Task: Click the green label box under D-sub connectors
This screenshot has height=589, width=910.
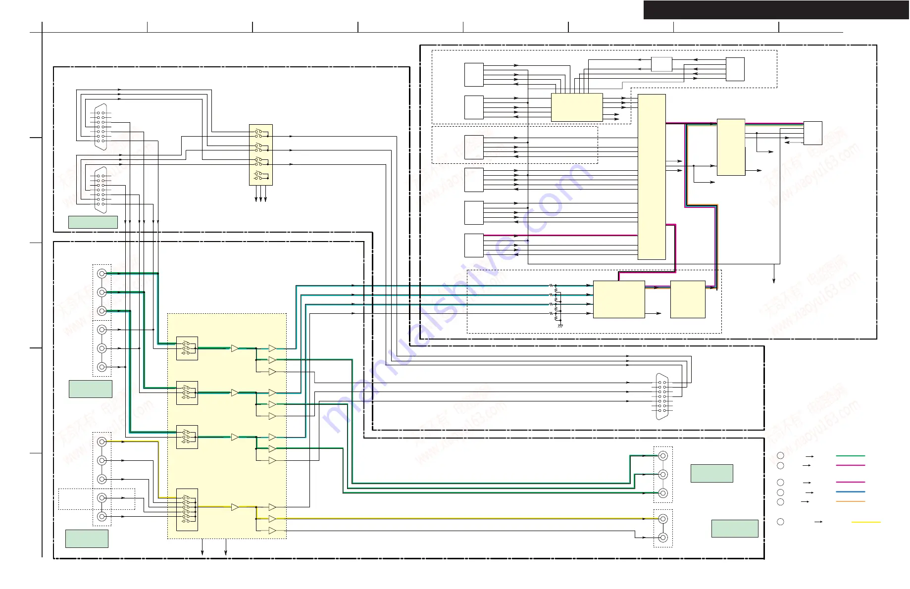Action: coord(93,222)
